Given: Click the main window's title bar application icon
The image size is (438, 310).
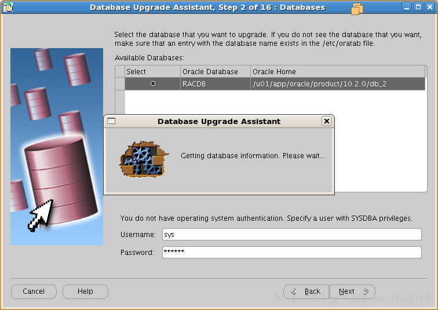Looking at the screenshot, I should 8,7.
